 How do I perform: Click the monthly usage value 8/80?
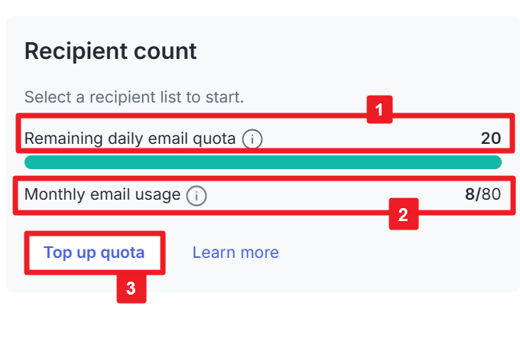click(483, 194)
